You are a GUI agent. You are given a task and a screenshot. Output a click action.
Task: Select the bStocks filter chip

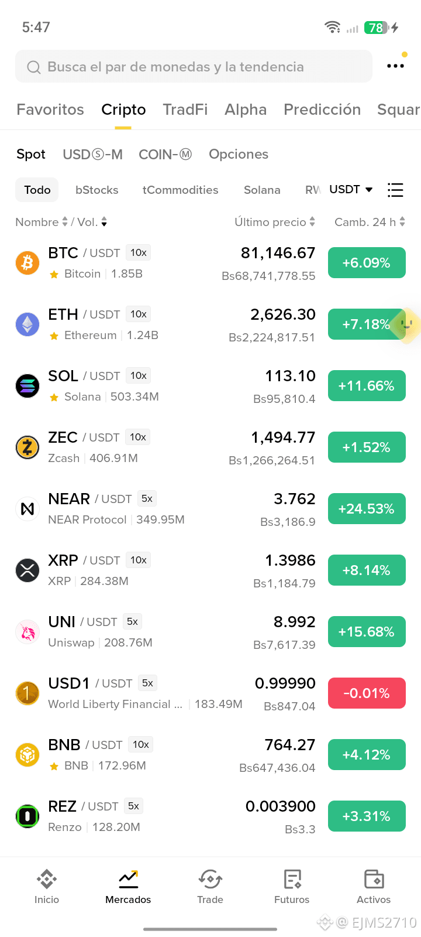coord(97,190)
